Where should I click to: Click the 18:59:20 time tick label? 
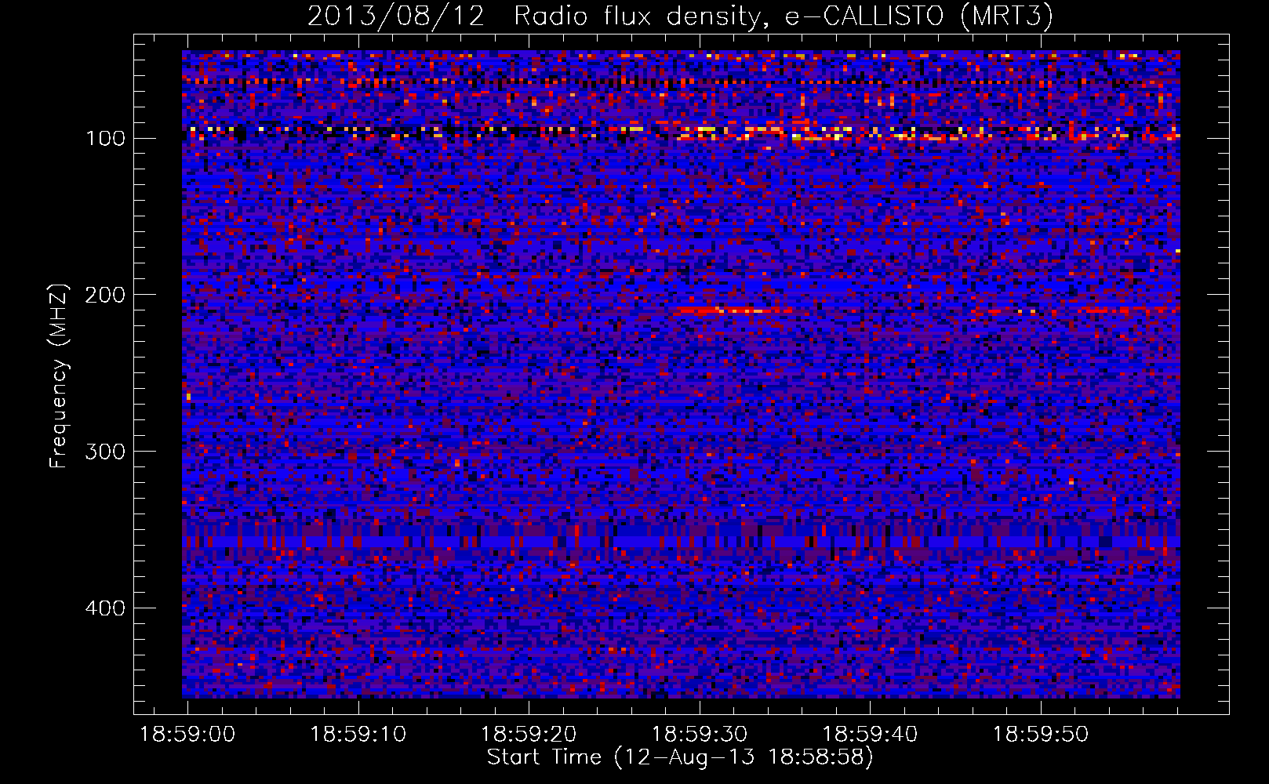[x=529, y=735]
